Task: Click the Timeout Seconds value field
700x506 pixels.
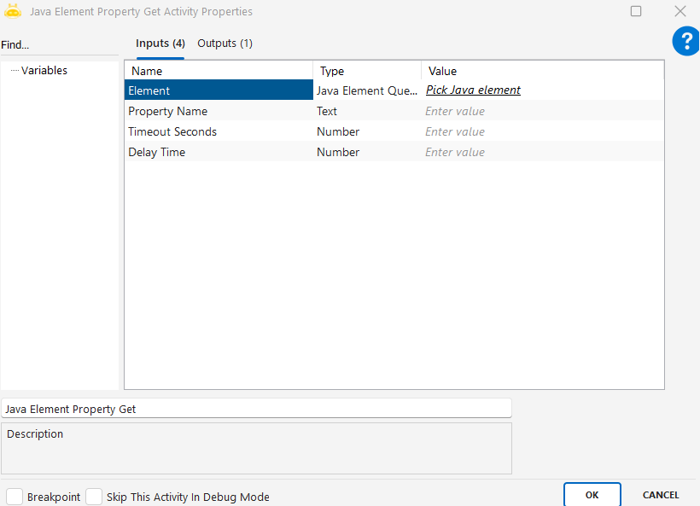Action: [x=541, y=132]
